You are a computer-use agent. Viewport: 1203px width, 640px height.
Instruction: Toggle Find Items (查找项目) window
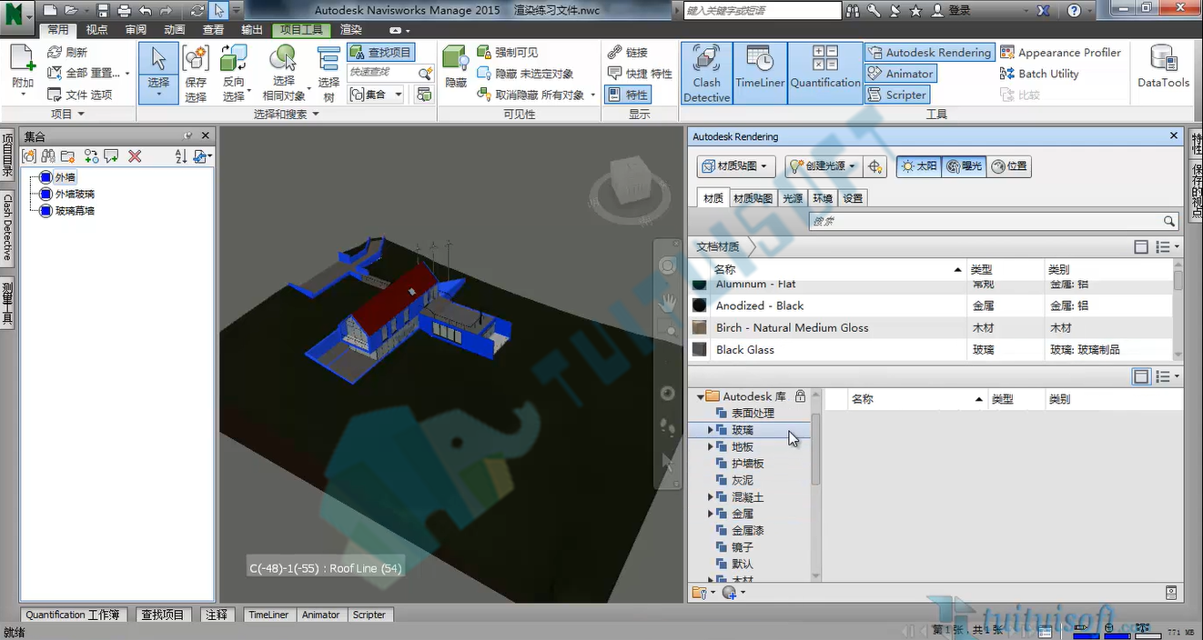[380, 53]
